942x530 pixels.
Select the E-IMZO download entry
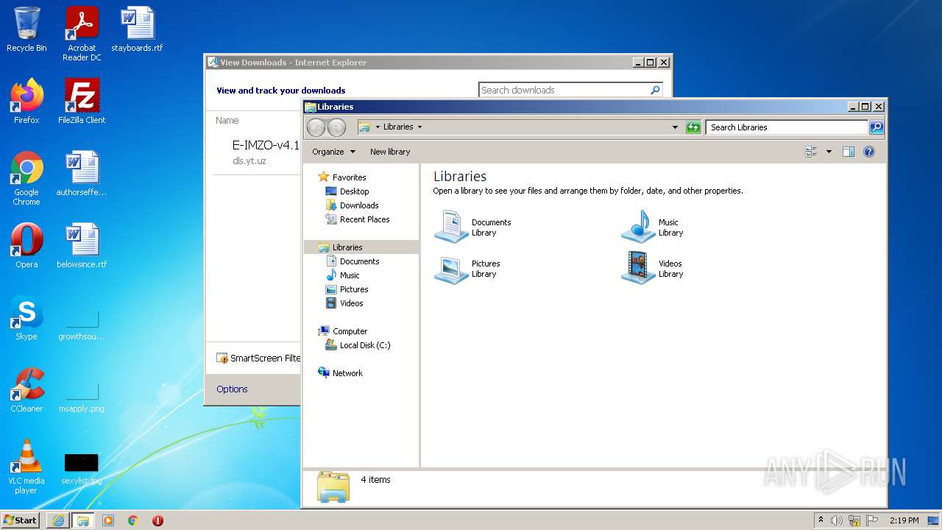[256, 152]
